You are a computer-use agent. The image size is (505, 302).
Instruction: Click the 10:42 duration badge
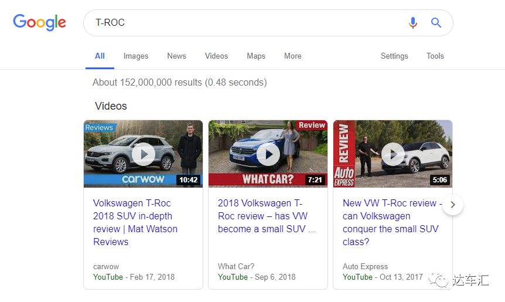pyautogui.click(x=189, y=180)
